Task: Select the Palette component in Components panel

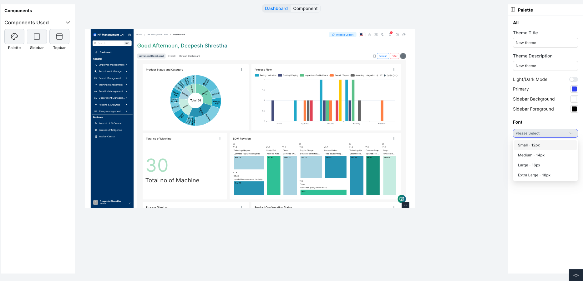Action: coord(14,37)
